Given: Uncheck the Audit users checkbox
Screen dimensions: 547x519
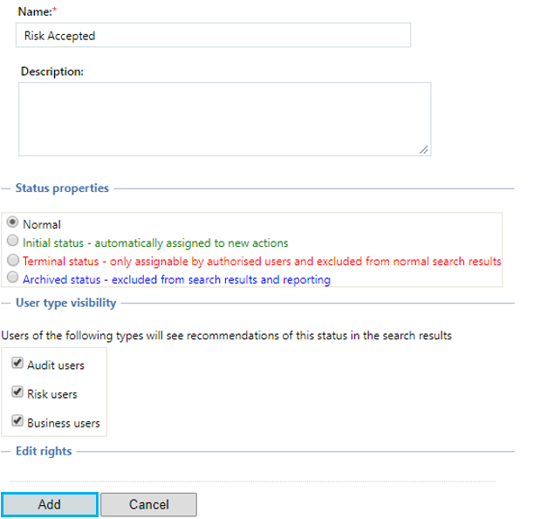Looking at the screenshot, I should click(x=17, y=363).
